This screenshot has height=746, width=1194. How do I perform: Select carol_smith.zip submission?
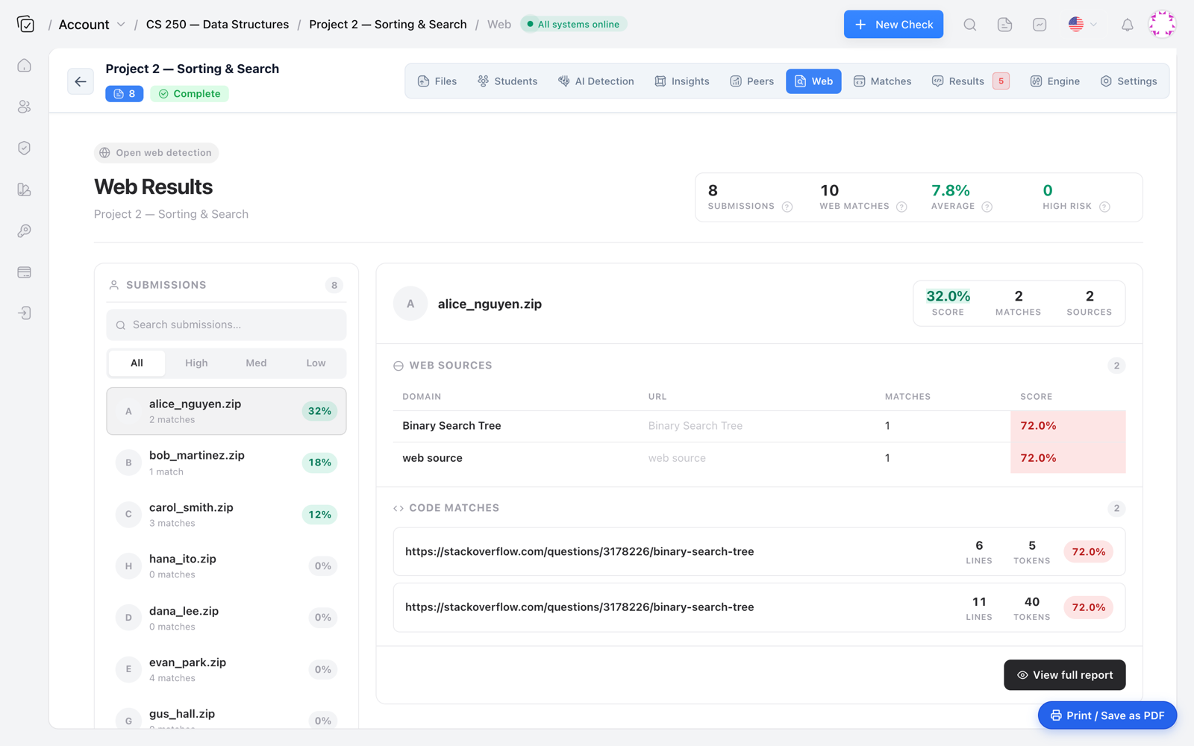click(226, 515)
